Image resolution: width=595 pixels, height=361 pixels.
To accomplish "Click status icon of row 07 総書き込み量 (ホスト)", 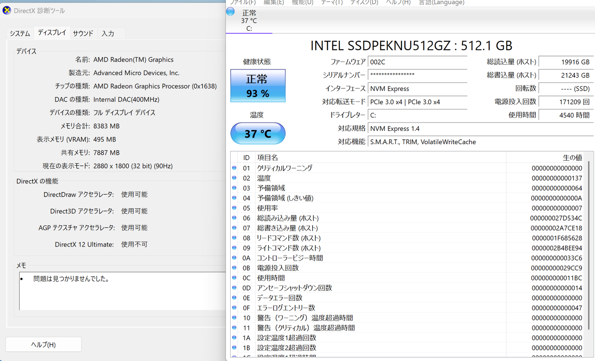I will pyautogui.click(x=234, y=228).
